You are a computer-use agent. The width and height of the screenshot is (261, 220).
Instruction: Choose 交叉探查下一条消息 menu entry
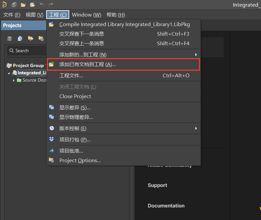pyautogui.click(x=123, y=34)
